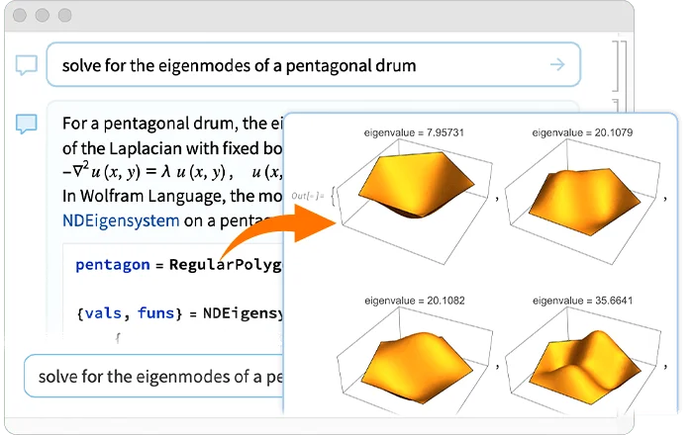
Task: Click the "pentagon" variable in the code
Action: tap(113, 265)
